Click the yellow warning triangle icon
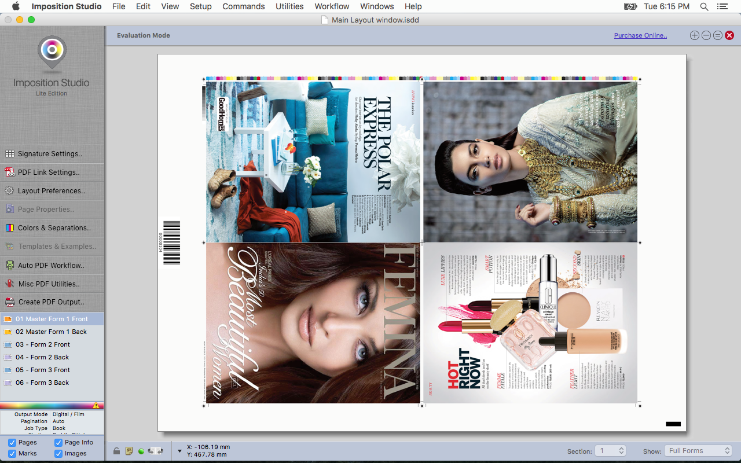 tap(96, 406)
